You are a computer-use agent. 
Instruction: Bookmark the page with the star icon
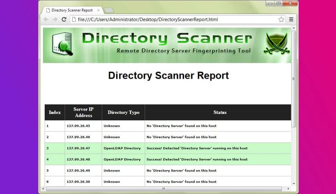281,20
